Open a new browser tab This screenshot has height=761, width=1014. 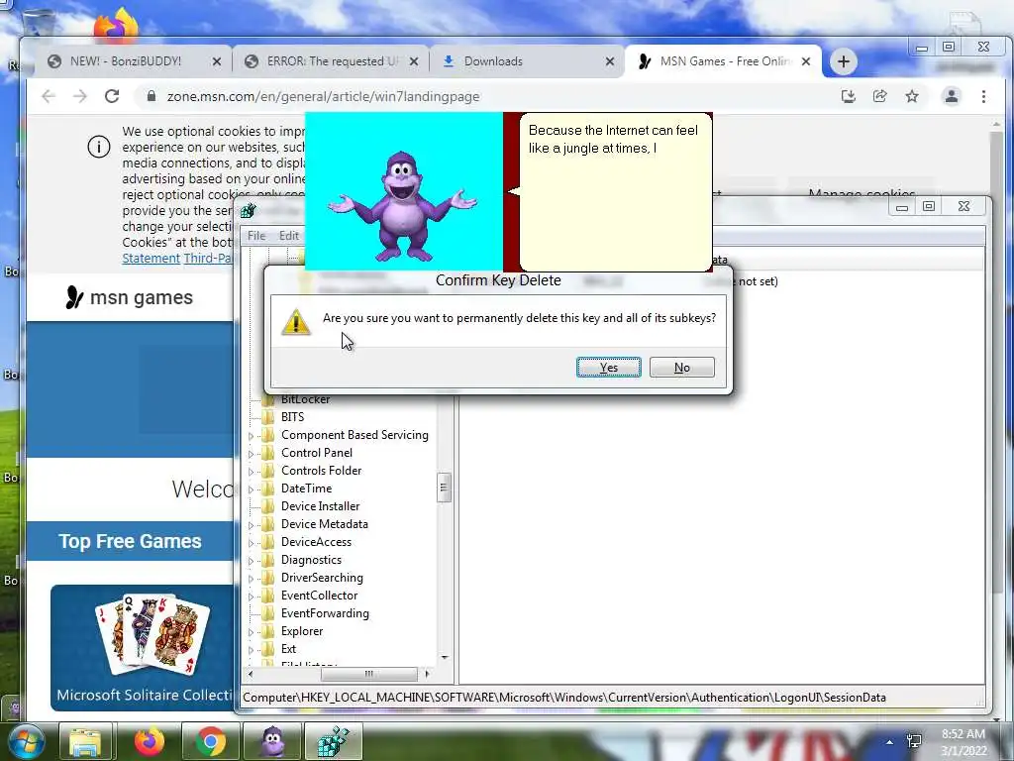click(x=844, y=61)
